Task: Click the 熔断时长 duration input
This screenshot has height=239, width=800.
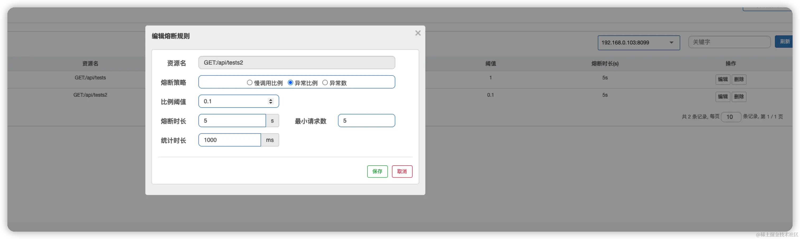Action: point(232,121)
